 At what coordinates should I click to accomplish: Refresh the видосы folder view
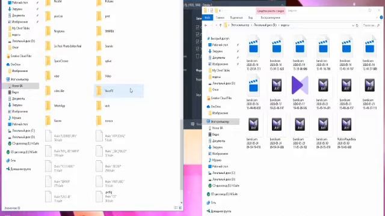[357, 25]
